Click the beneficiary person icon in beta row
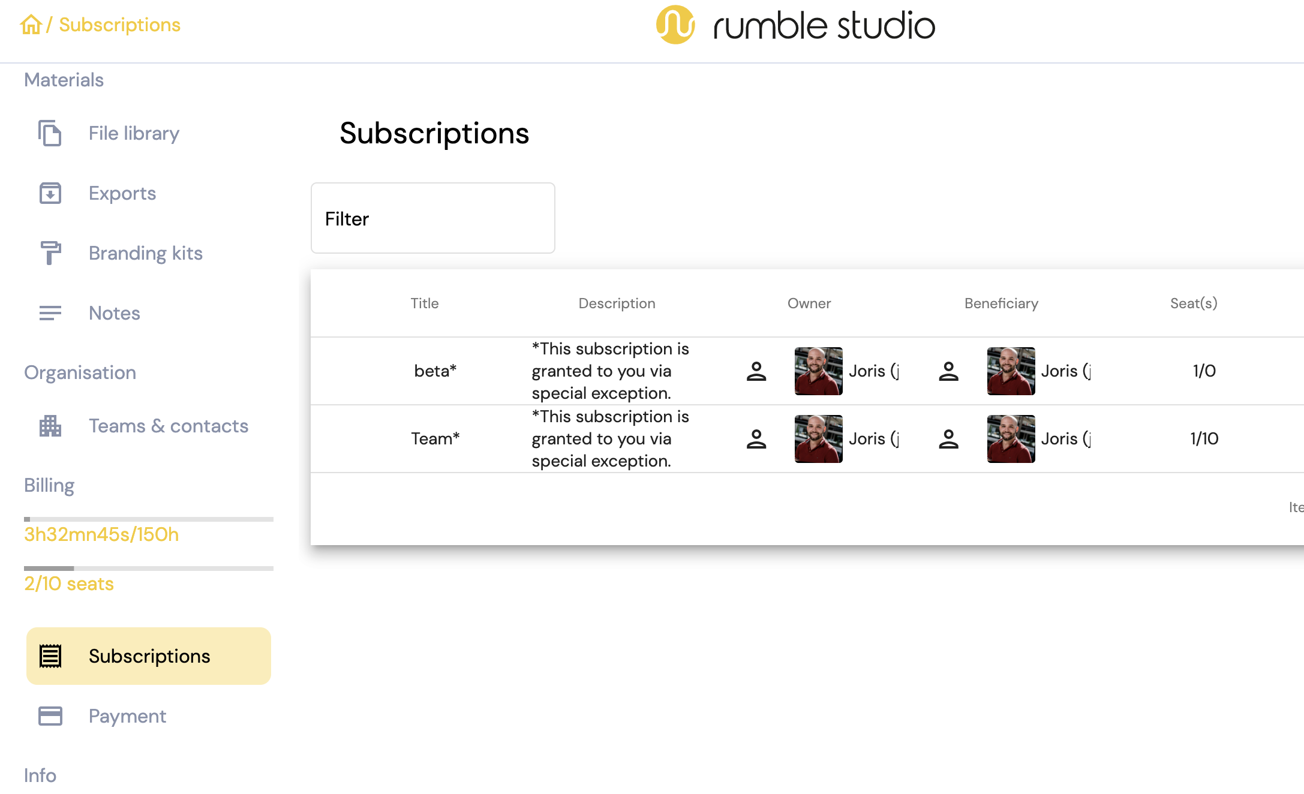The image size is (1304, 794). point(948,371)
